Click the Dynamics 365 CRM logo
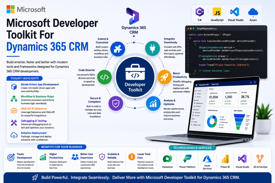 tap(133, 16)
